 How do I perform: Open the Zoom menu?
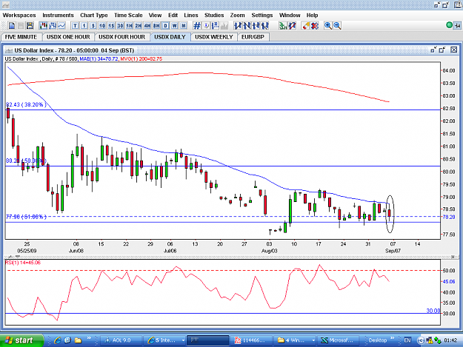point(237,16)
